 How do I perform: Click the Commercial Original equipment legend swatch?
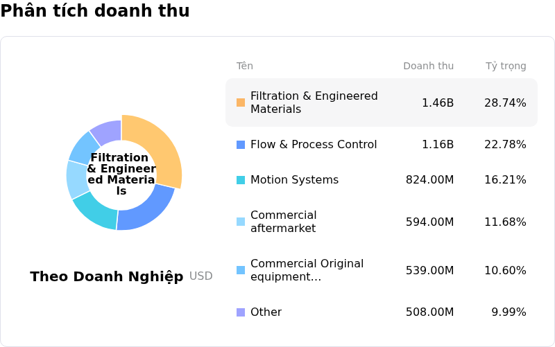point(241,270)
